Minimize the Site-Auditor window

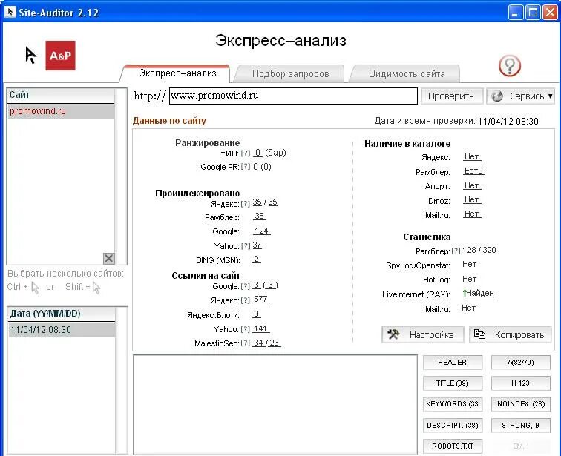tap(516, 13)
